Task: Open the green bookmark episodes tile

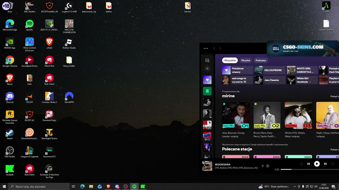Action: coord(207,91)
